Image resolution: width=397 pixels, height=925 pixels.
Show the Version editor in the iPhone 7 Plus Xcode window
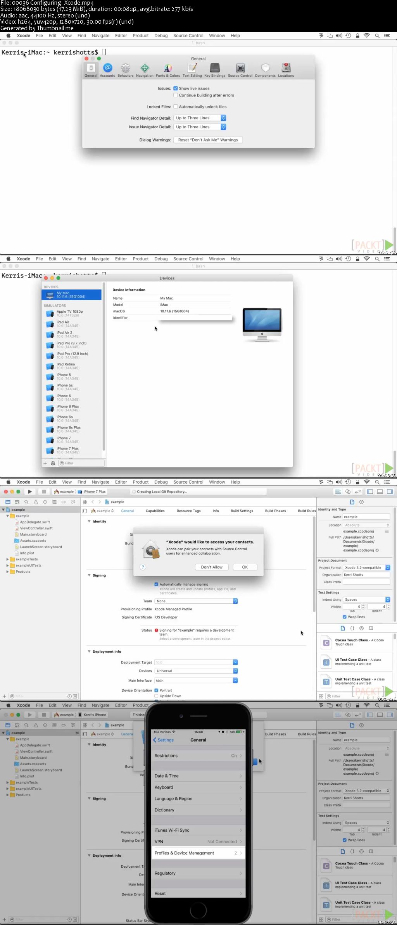pos(357,491)
